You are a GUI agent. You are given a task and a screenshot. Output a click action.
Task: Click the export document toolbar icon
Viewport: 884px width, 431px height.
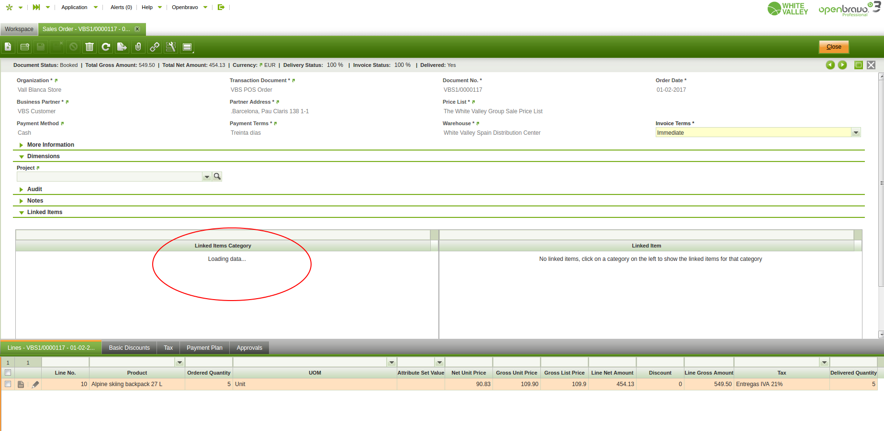click(122, 47)
